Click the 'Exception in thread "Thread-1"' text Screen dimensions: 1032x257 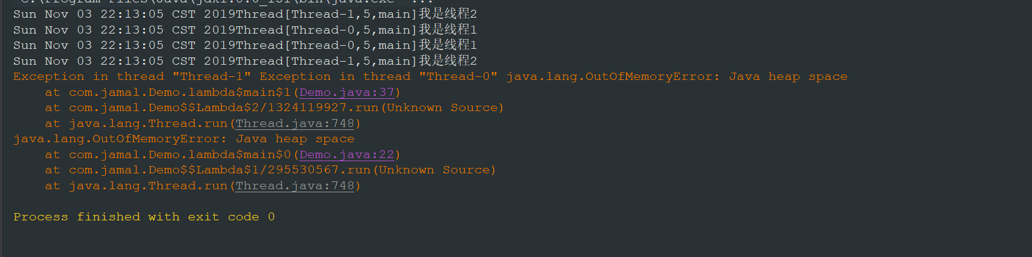[132, 76]
